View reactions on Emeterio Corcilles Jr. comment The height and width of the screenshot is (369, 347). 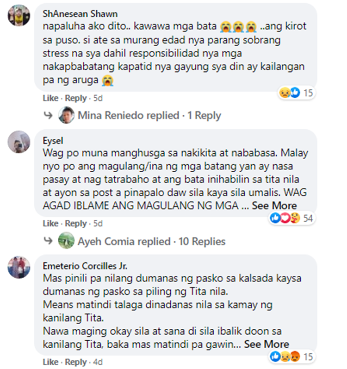(292, 356)
